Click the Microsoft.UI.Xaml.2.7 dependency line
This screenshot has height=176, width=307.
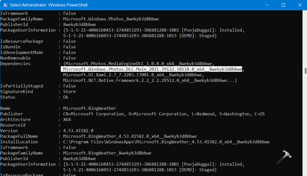(133, 75)
